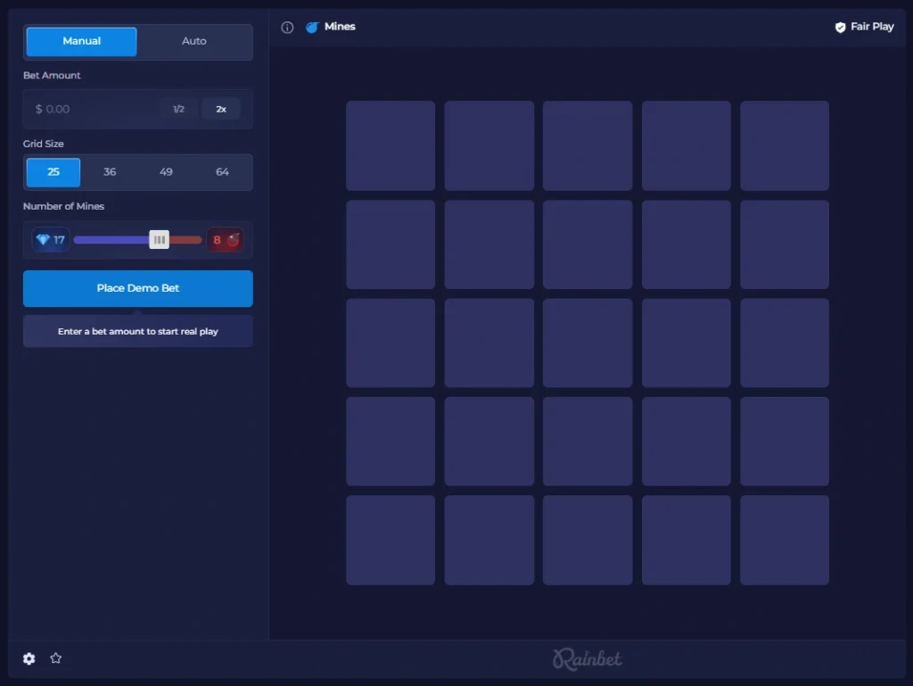Reveal bottom row, second column tile
Viewport: 913px width, 686px height.
click(489, 540)
